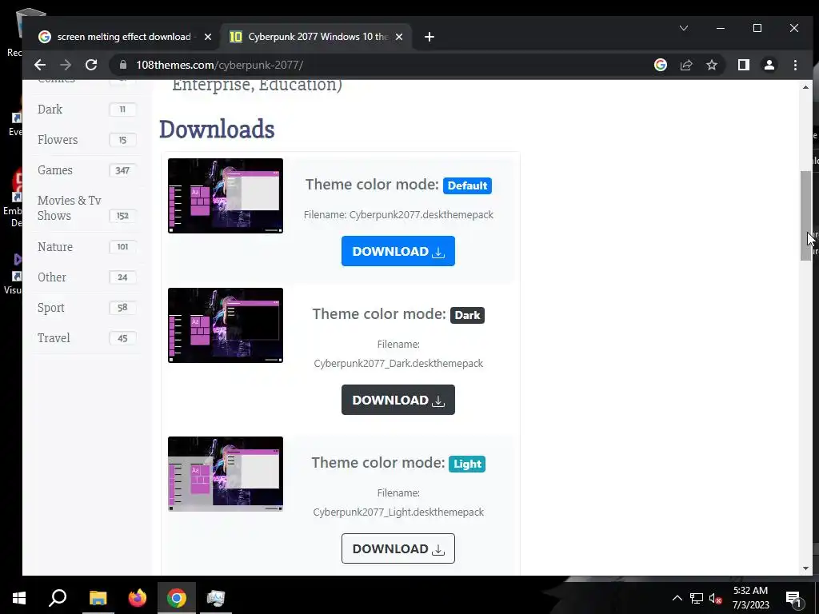This screenshot has width=819, height=614.
Task: Click the Google icon in the address bar
Action: [660, 65]
